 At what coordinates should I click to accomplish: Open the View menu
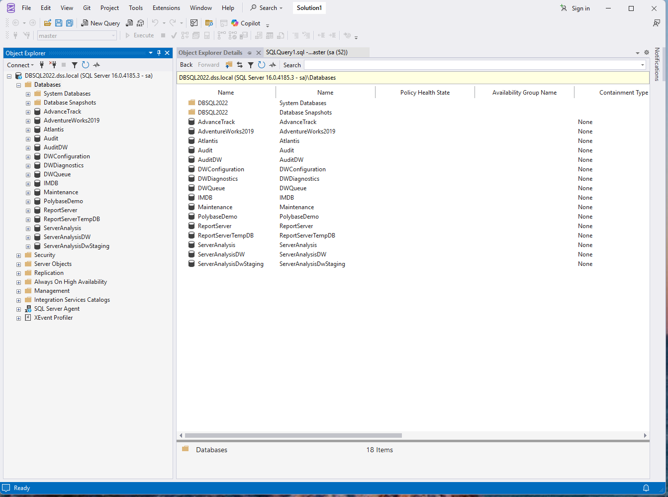pos(67,8)
